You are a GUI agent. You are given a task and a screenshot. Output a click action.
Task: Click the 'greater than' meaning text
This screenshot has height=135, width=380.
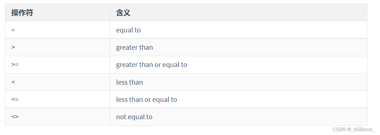(134, 48)
